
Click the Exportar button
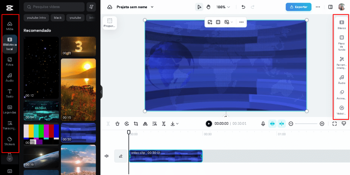pos(298,7)
